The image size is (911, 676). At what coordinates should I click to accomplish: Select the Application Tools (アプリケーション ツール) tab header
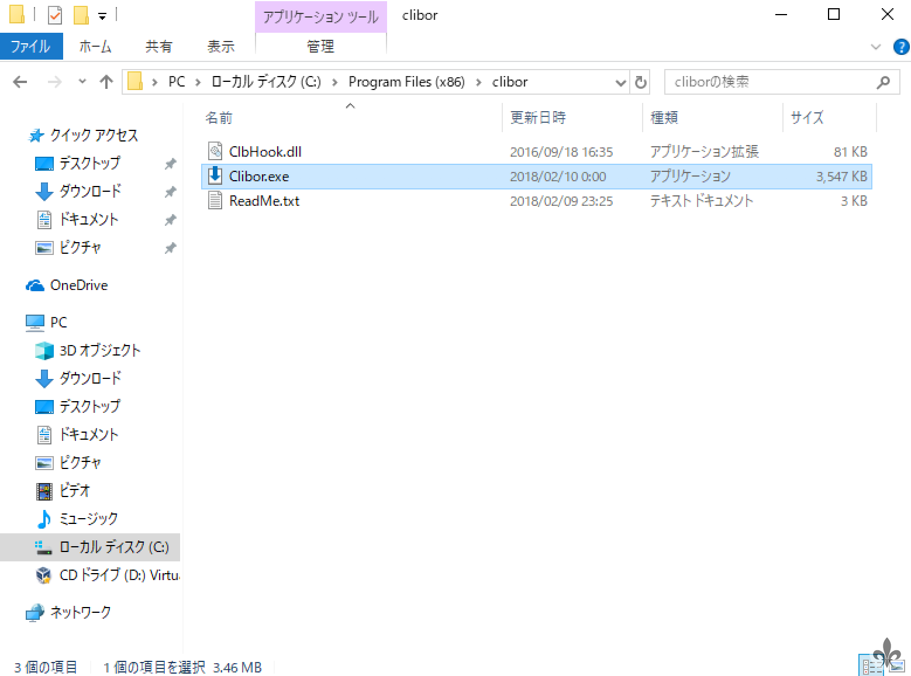click(x=320, y=16)
